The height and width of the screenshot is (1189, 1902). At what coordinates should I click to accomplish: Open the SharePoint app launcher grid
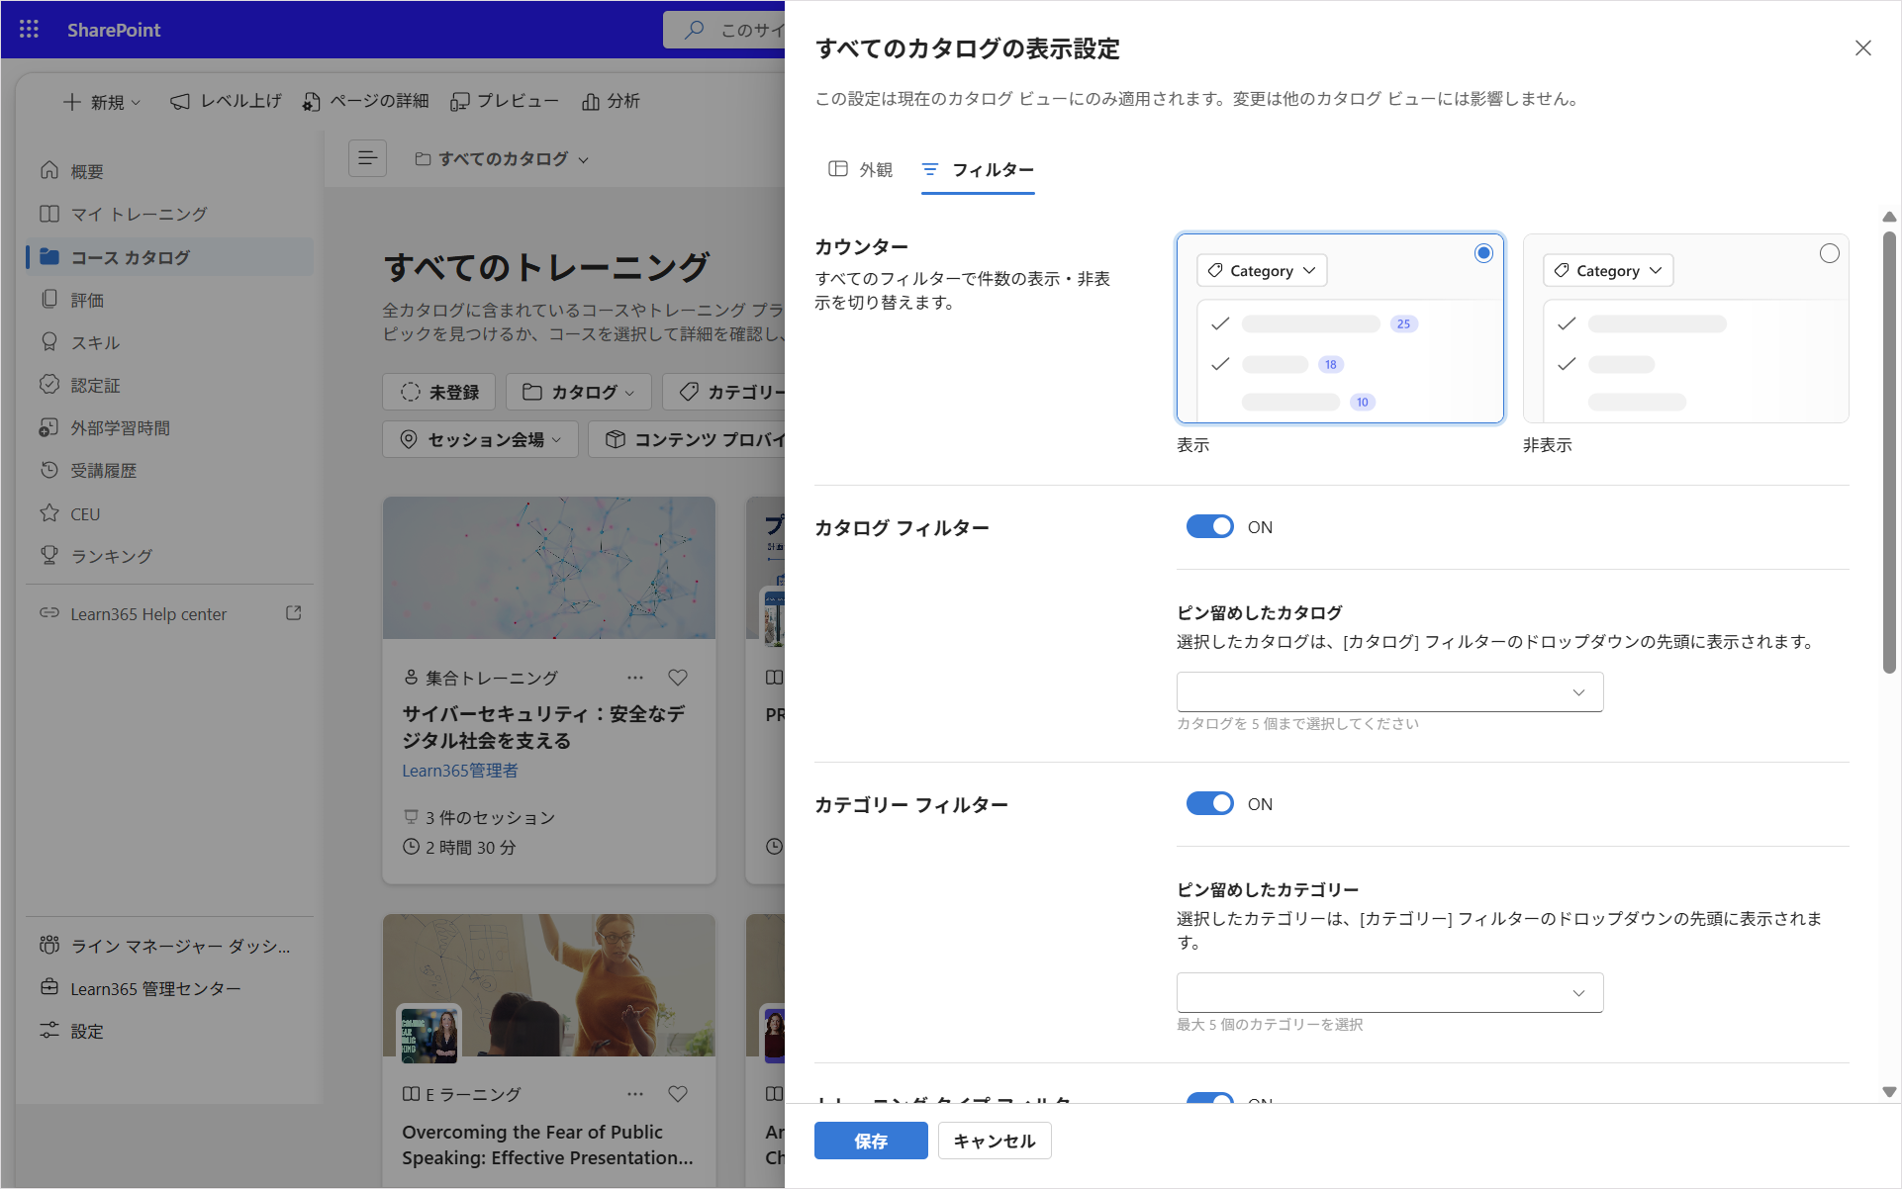(29, 30)
